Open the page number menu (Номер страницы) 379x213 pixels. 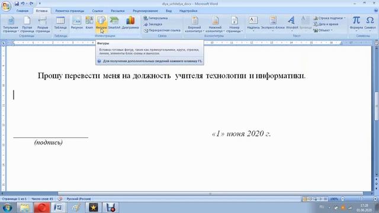pos(235,24)
